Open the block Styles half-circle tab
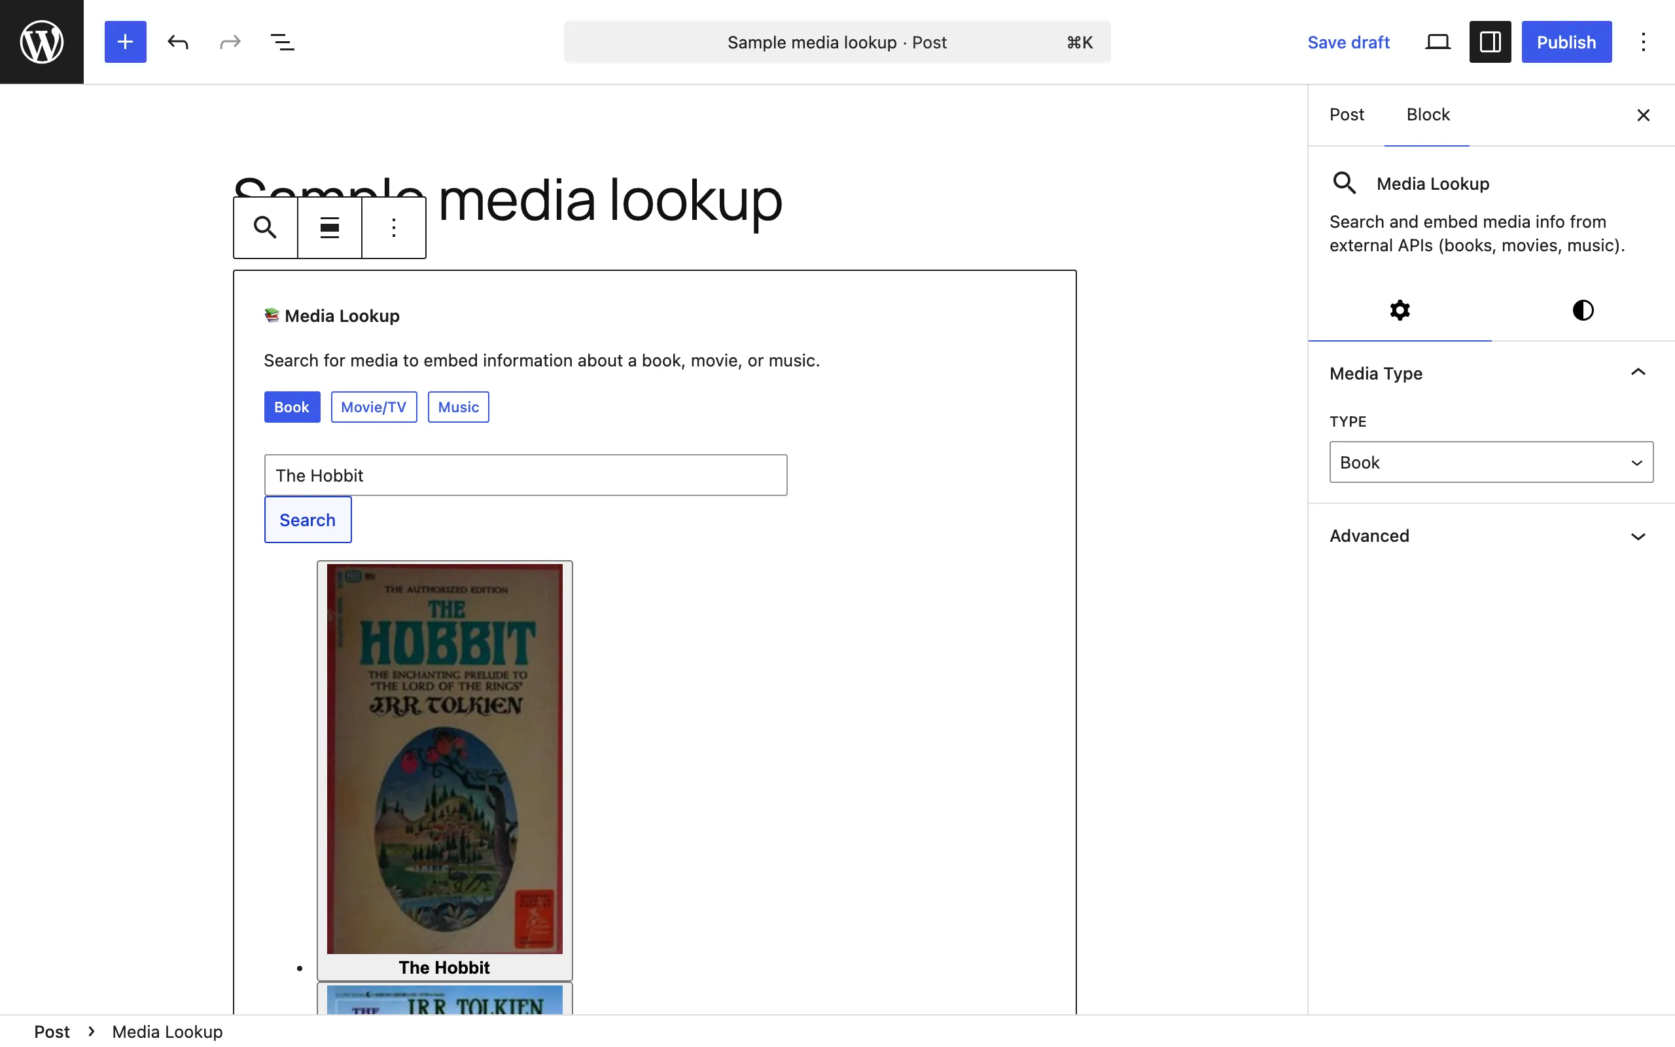Viewport: 1675px width, 1047px height. (x=1583, y=310)
